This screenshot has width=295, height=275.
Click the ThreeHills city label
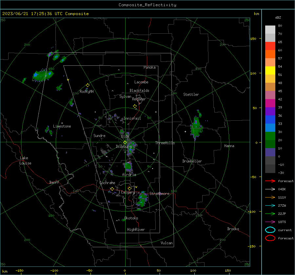pyautogui.click(x=165, y=143)
